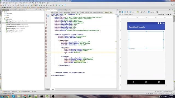Screen dimensions: 175x98
Task: Run the app with the green play button
Action: coord(39,5)
